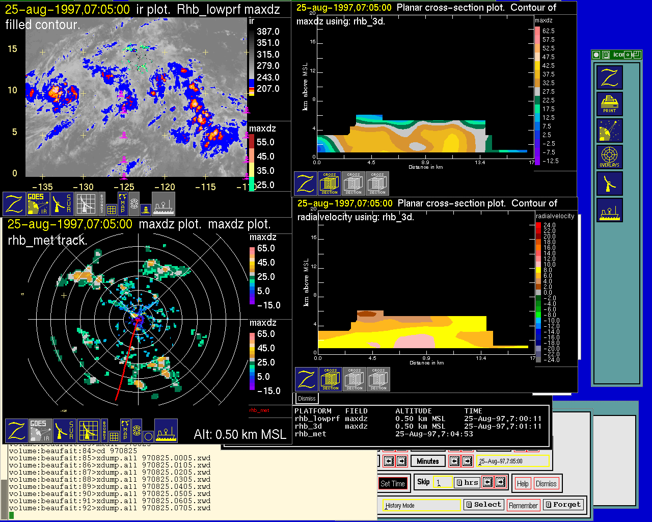This screenshot has width=652, height=522.
Task: Click the Skip value input field
Action: pyautogui.click(x=442, y=482)
